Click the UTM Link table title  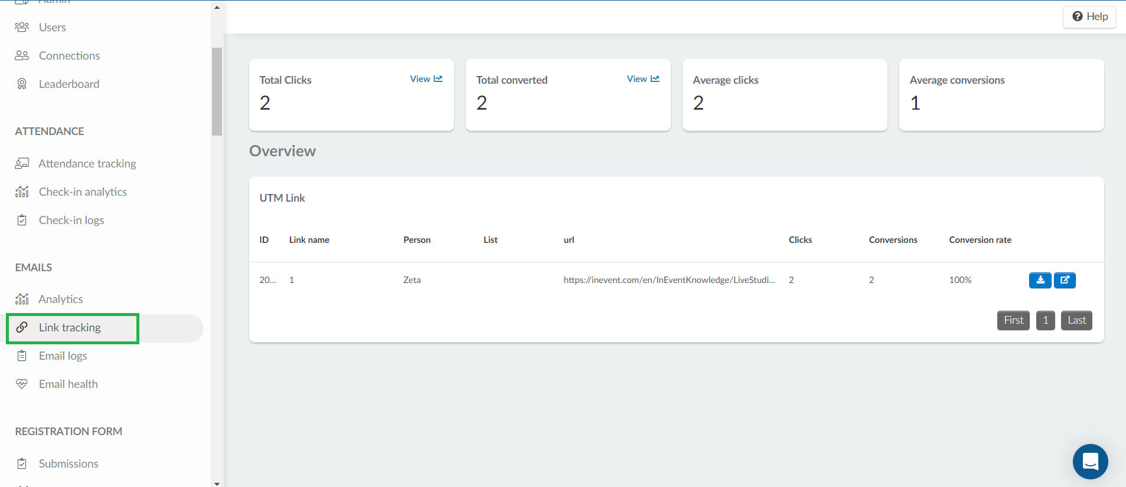(282, 198)
